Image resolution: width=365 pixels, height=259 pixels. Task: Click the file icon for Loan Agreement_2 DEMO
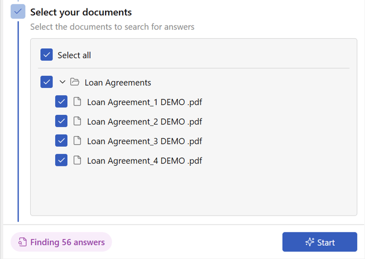point(77,121)
